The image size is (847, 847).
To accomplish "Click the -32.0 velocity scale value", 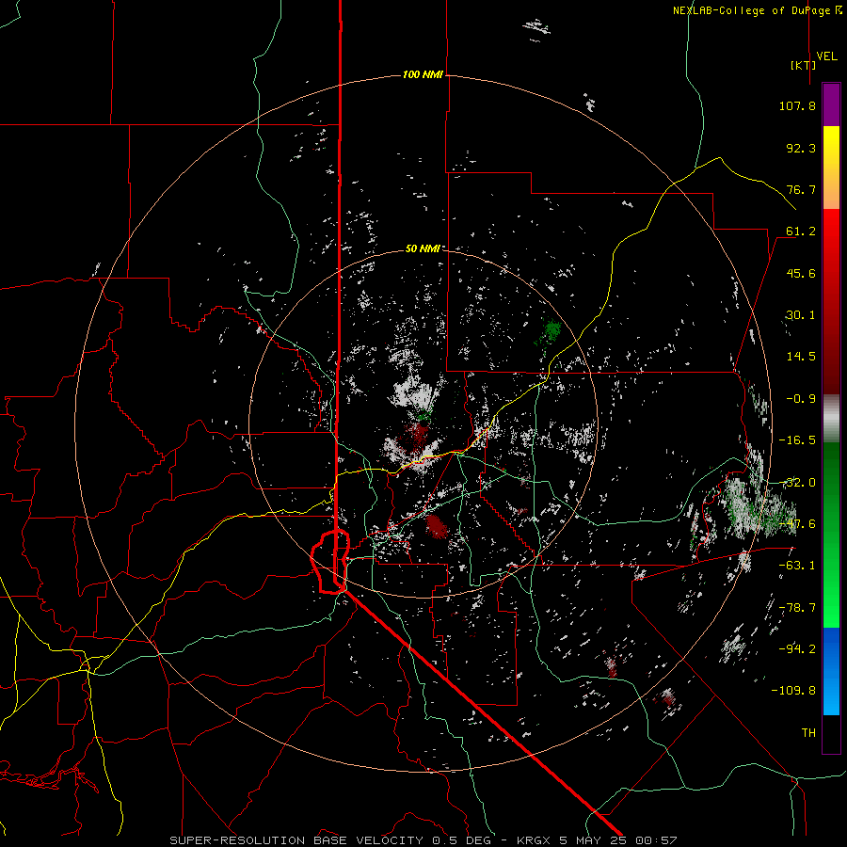I will pos(797,483).
